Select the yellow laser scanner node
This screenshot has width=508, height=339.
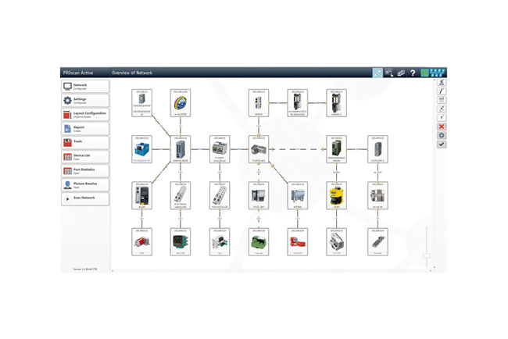pos(336,195)
